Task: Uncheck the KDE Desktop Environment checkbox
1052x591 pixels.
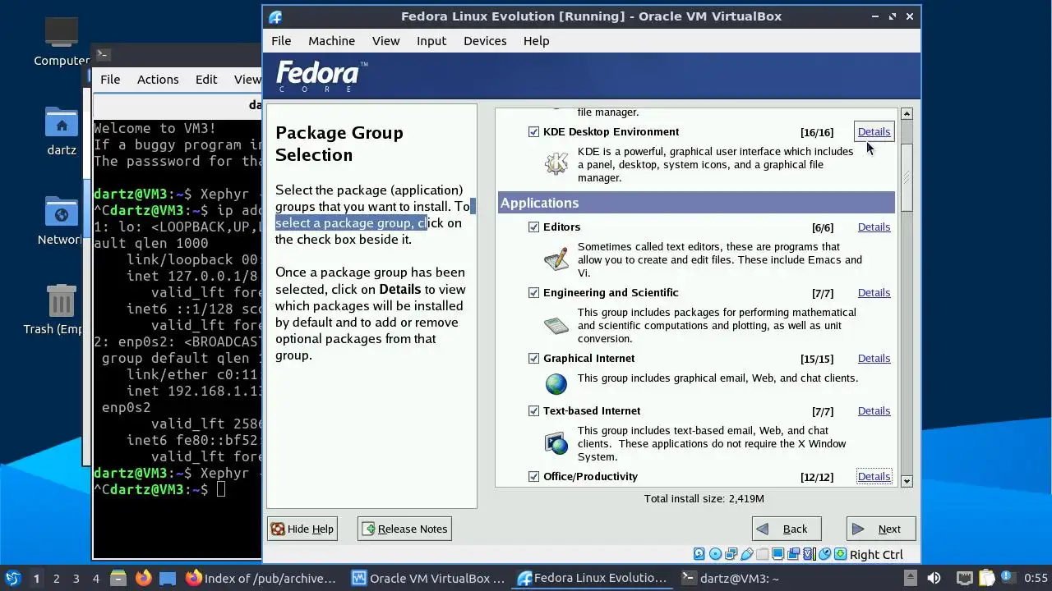Action: (533, 131)
